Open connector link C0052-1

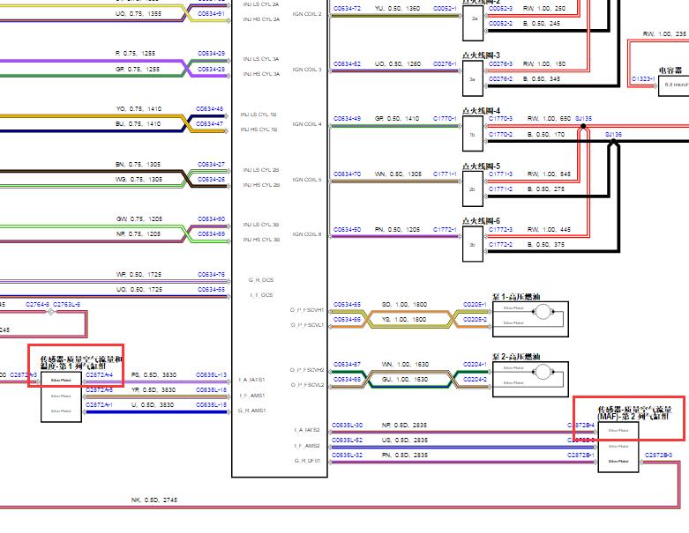(x=445, y=8)
